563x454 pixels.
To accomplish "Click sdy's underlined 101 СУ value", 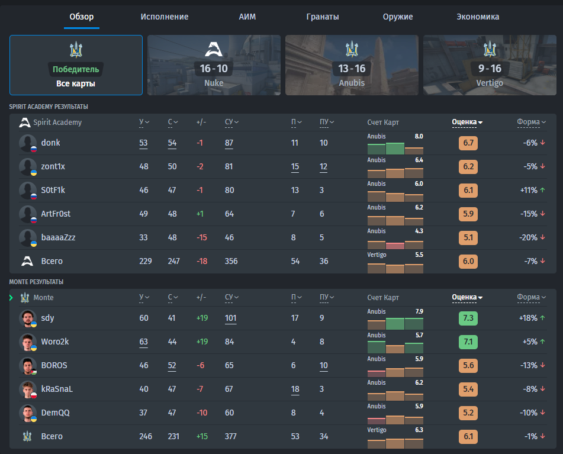I will click(x=230, y=318).
